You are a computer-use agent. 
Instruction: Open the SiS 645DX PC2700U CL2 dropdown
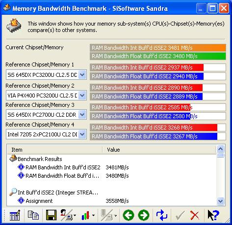[82, 115]
